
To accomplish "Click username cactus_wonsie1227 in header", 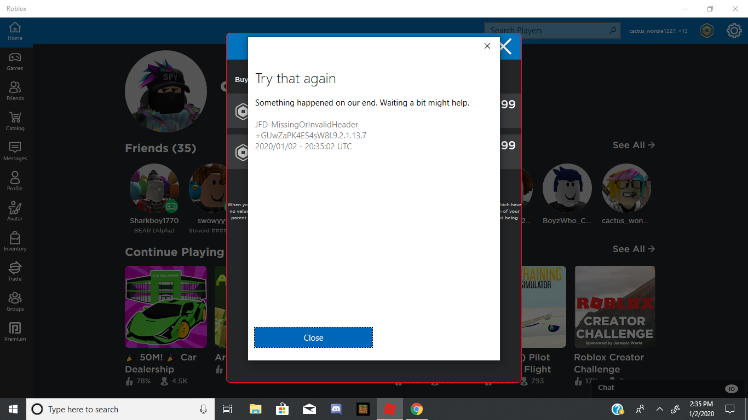I will pyautogui.click(x=658, y=31).
